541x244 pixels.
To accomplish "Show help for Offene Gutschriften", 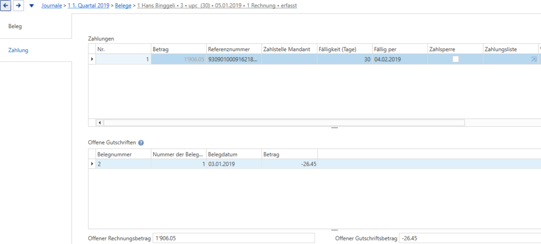I will 141,143.
